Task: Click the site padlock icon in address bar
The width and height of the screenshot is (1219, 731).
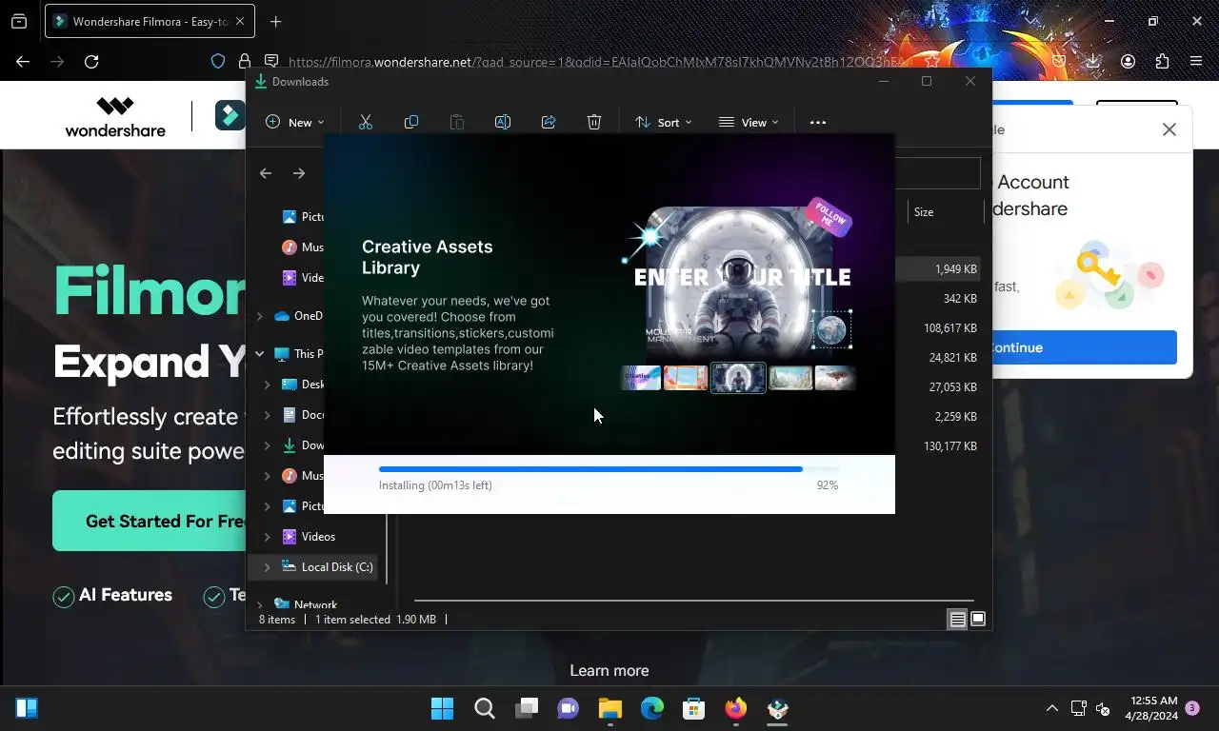Action: pos(245,61)
